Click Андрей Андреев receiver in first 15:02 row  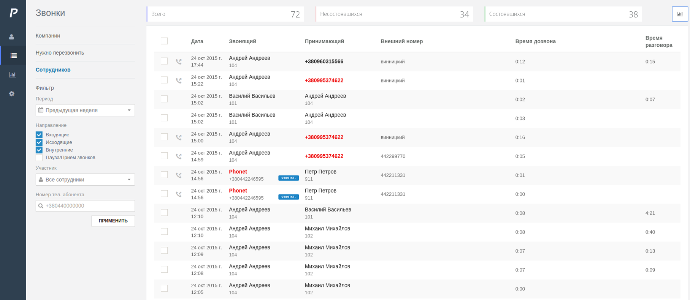coord(325,96)
